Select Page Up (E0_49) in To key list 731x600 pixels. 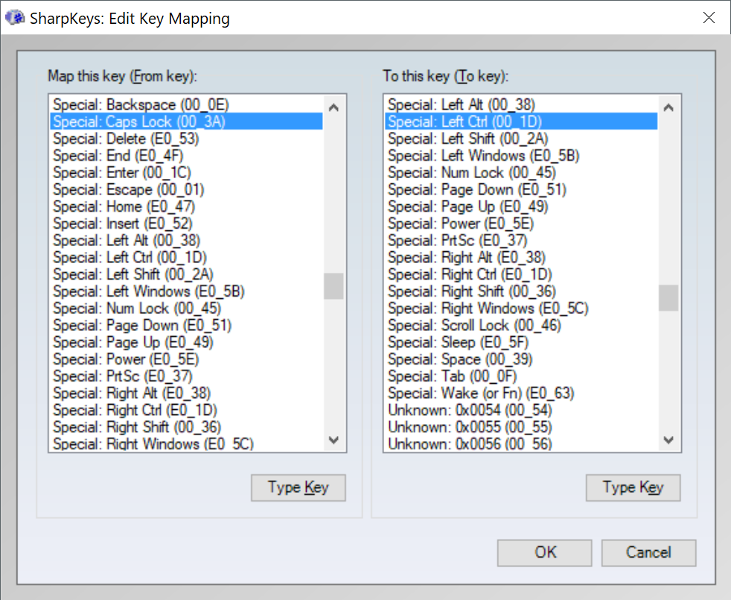pos(521,206)
